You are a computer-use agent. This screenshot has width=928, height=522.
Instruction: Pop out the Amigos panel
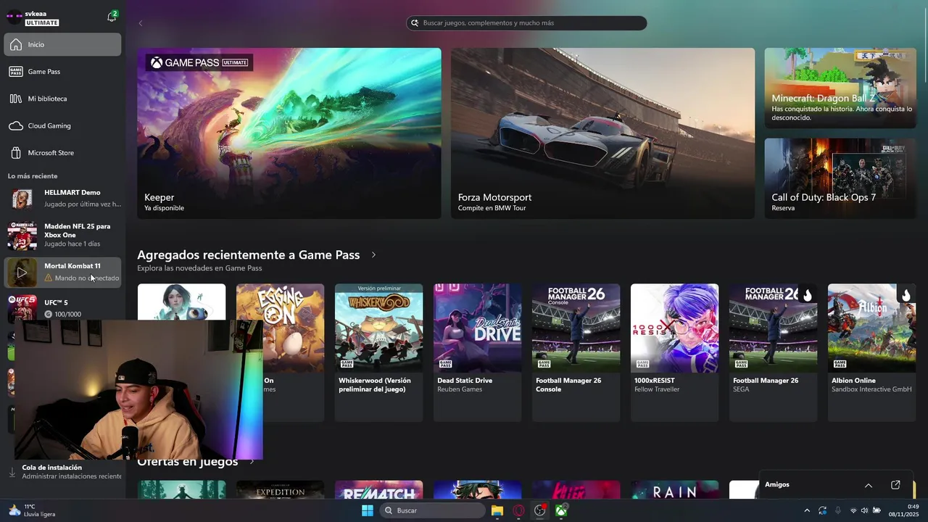point(895,485)
